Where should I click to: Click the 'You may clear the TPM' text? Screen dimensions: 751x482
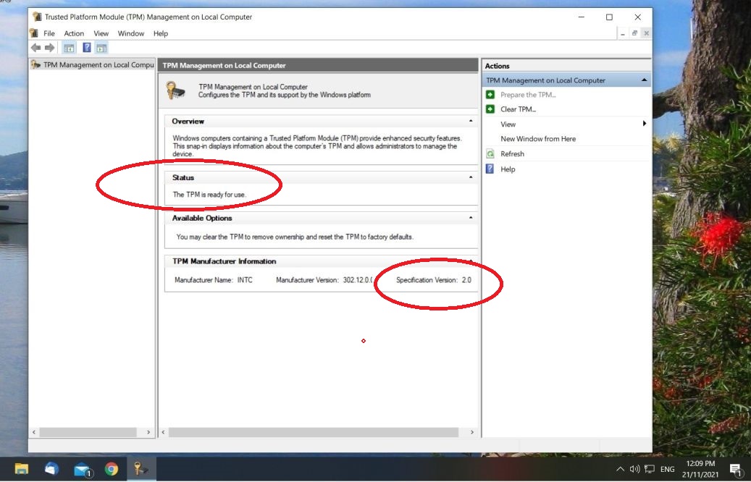coord(295,237)
